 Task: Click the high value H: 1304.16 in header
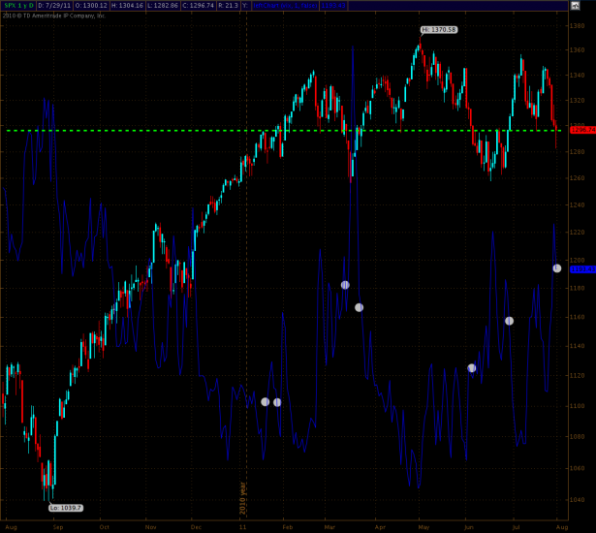click(x=127, y=5)
